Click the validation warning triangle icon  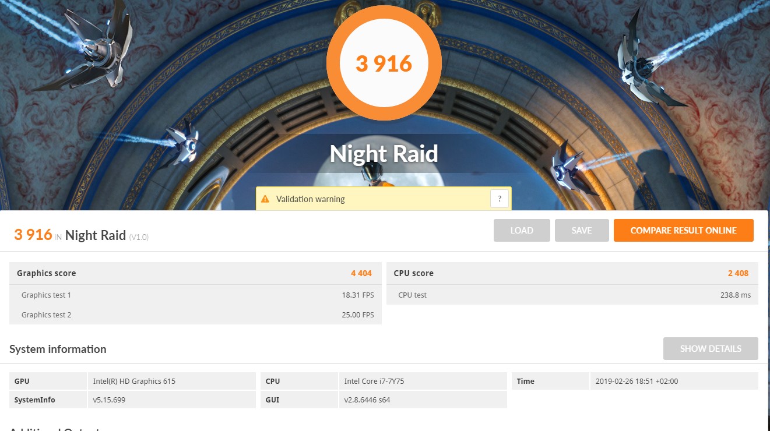pos(265,199)
